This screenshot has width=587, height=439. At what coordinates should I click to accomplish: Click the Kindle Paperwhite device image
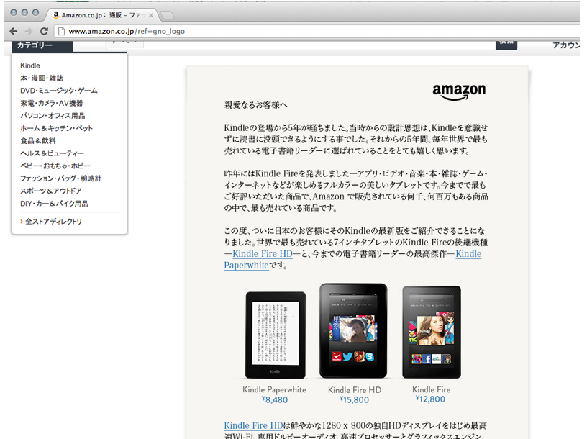(275, 335)
